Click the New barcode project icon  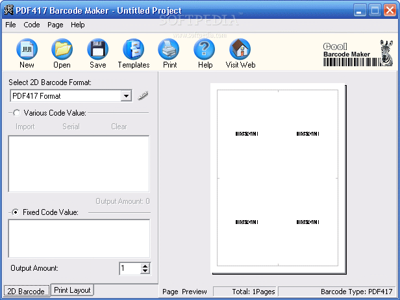pyautogui.click(x=27, y=49)
